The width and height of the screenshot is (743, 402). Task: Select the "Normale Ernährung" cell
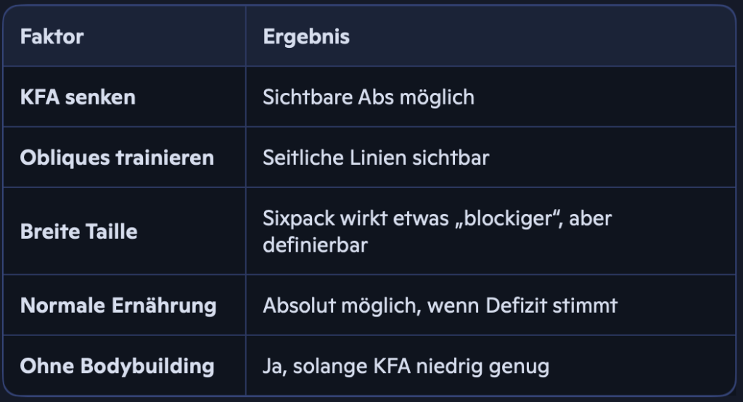(x=118, y=305)
